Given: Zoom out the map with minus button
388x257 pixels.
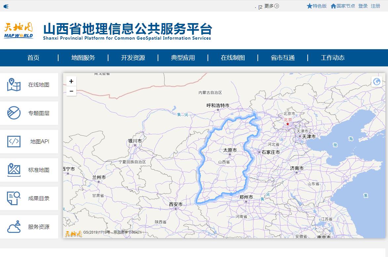Looking at the screenshot, I should pyautogui.click(x=71, y=91).
